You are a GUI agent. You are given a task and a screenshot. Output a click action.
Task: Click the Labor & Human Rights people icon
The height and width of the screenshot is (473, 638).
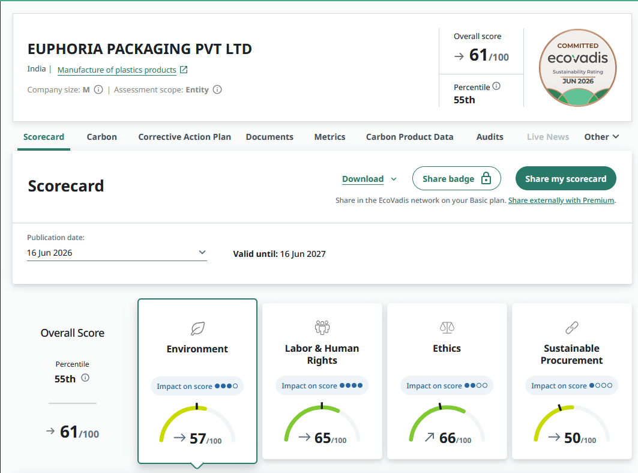click(x=322, y=327)
